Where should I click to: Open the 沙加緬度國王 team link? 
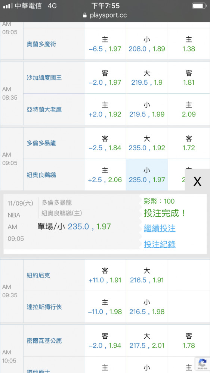point(44,78)
